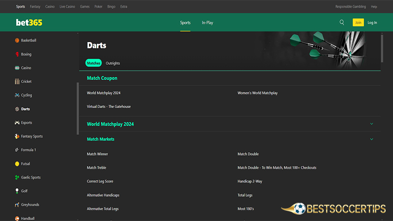Open Games in the top bar

click(84, 6)
